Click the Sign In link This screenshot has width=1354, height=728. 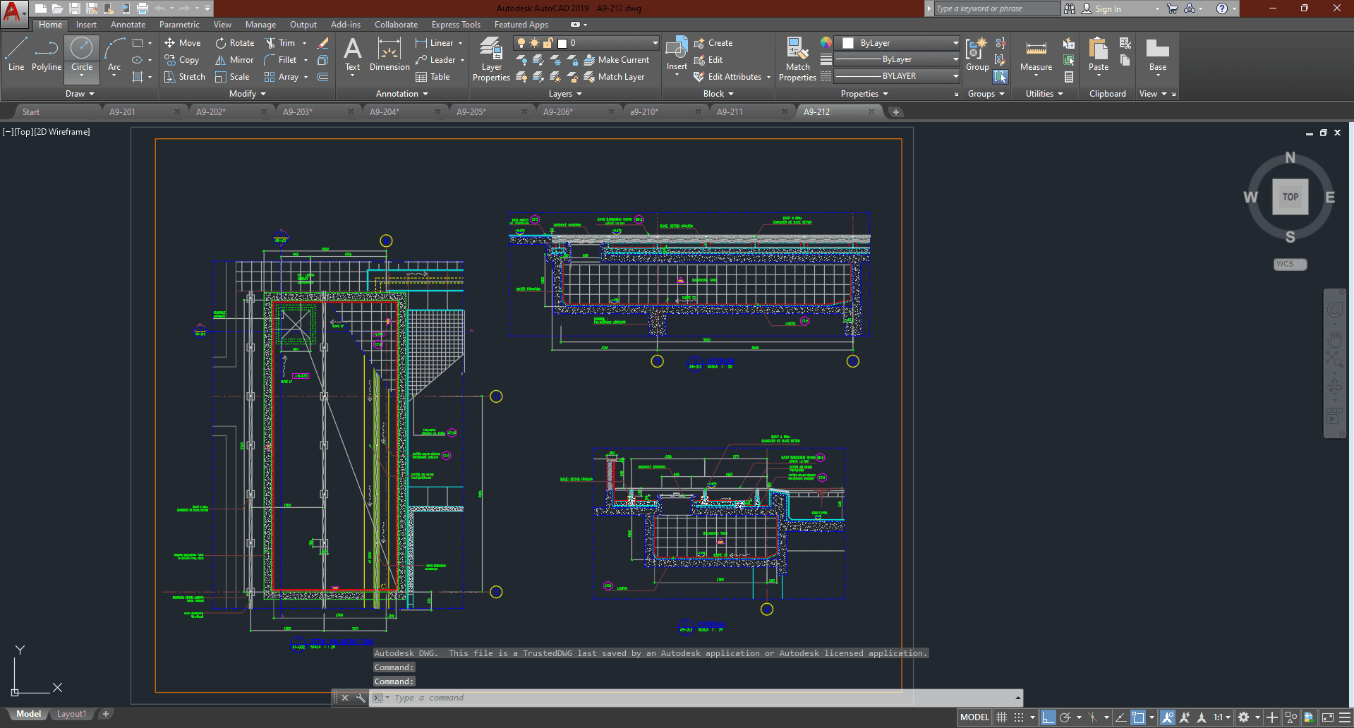(1108, 9)
